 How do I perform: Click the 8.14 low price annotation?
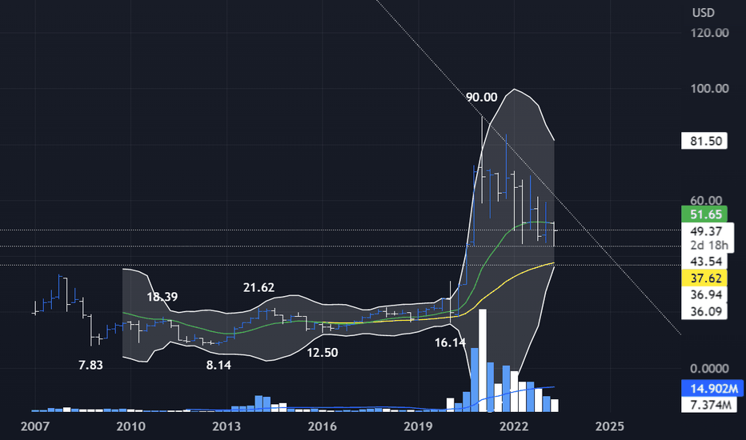coord(219,365)
